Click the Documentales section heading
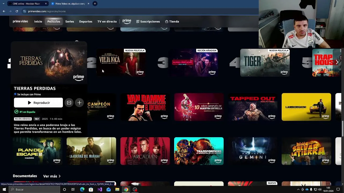This screenshot has width=344, height=193. coord(25,176)
